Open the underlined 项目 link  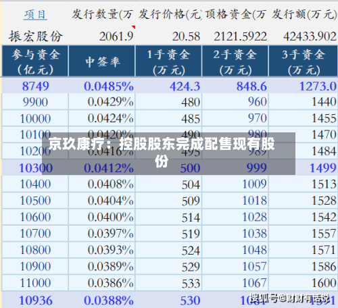[x=35, y=15]
